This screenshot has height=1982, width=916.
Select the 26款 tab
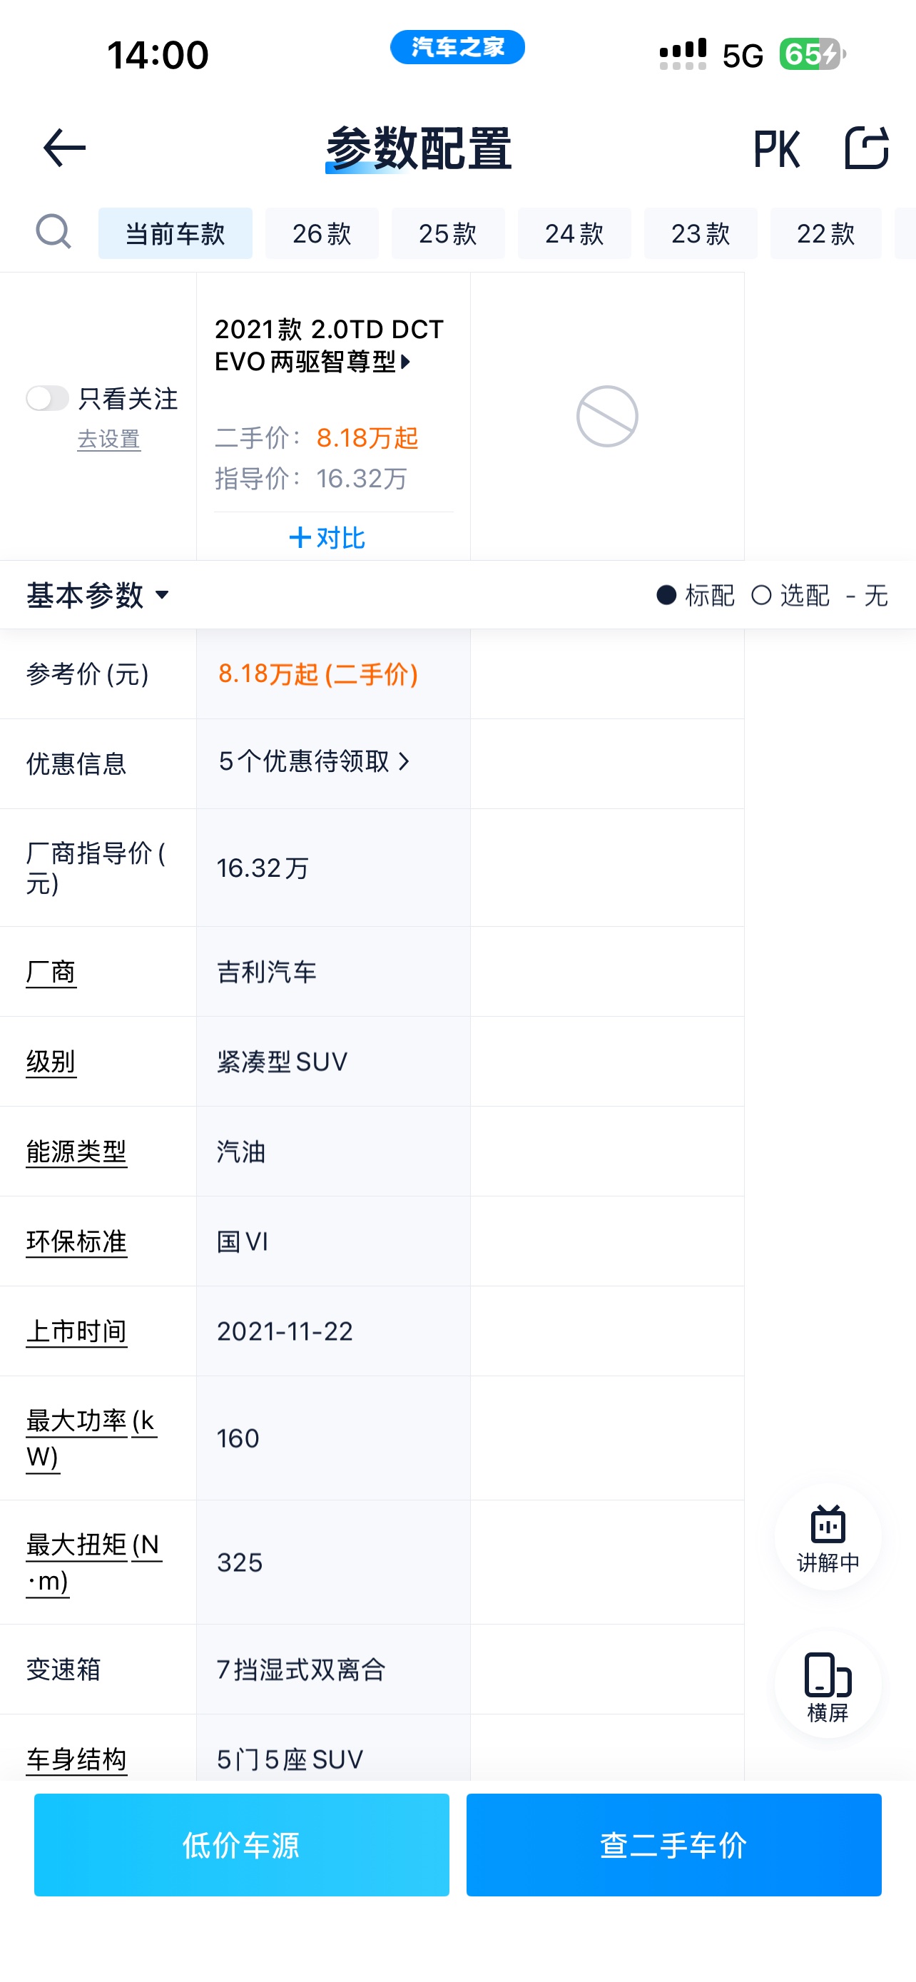[x=322, y=233]
